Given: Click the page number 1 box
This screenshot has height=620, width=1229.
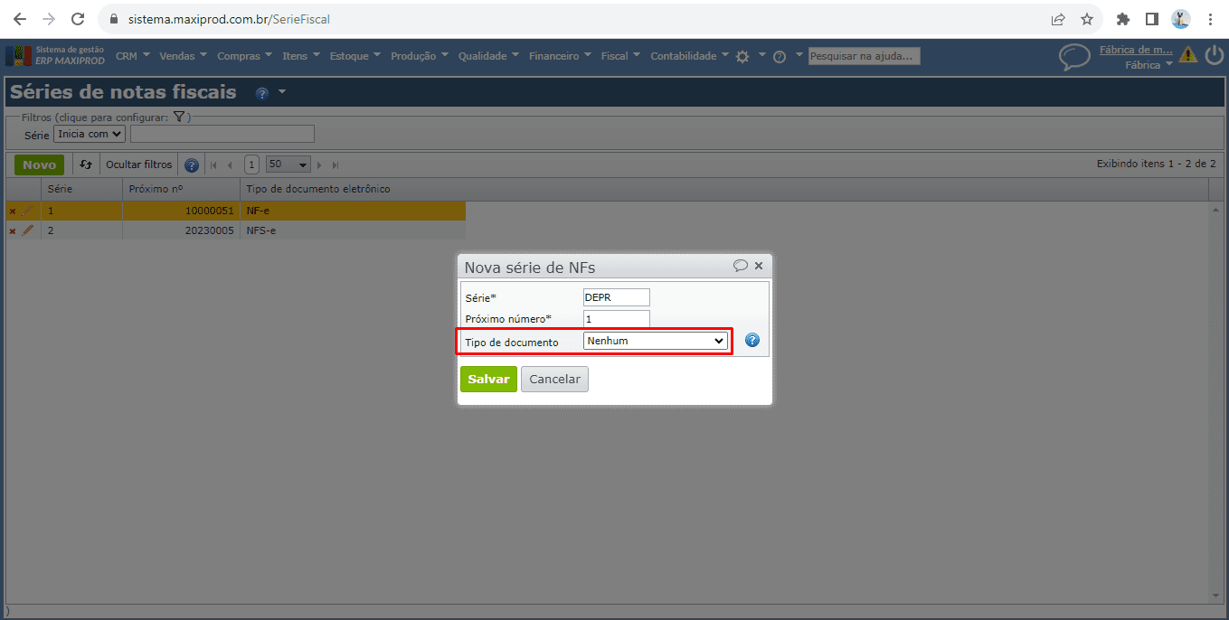Looking at the screenshot, I should pyautogui.click(x=251, y=164).
